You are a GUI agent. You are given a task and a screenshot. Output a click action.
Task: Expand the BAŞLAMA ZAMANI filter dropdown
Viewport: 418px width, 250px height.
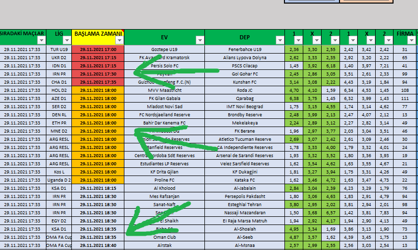[x=119, y=40]
